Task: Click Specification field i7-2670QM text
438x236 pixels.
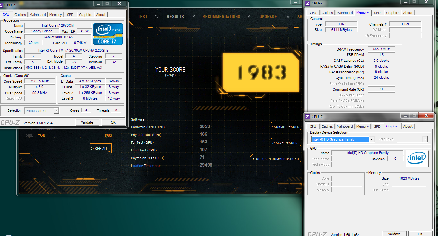Action: 73,51
